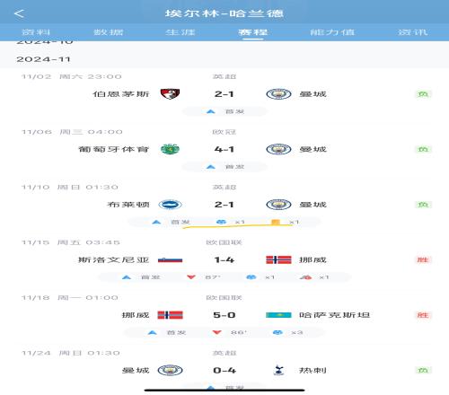This screenshot has width=449, height=395.
Task: Expand stats bar under 伯恩茅斯 2-1 match
Action: (224, 111)
